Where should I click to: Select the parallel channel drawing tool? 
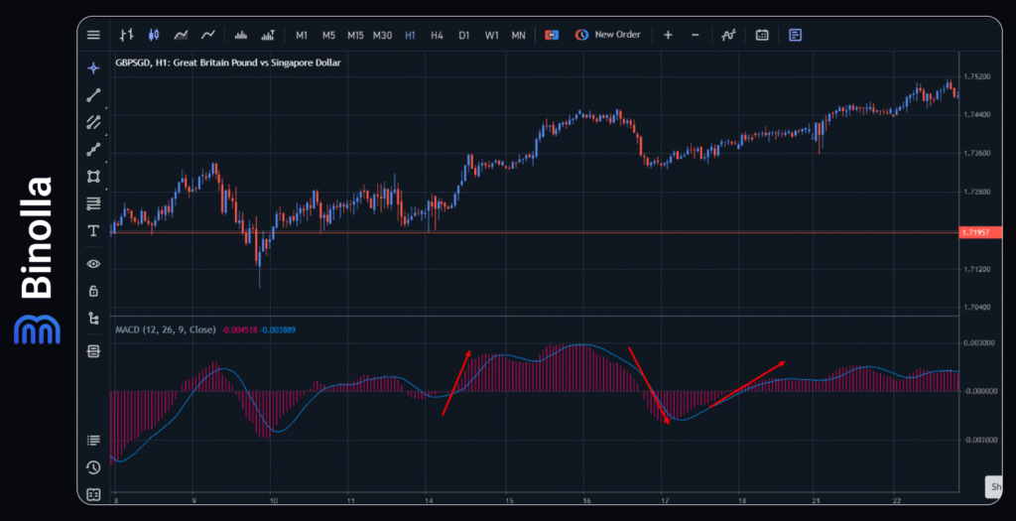click(x=93, y=122)
